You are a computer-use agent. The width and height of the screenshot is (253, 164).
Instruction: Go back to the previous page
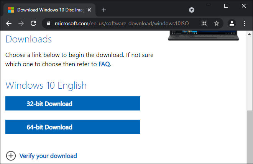9,23
